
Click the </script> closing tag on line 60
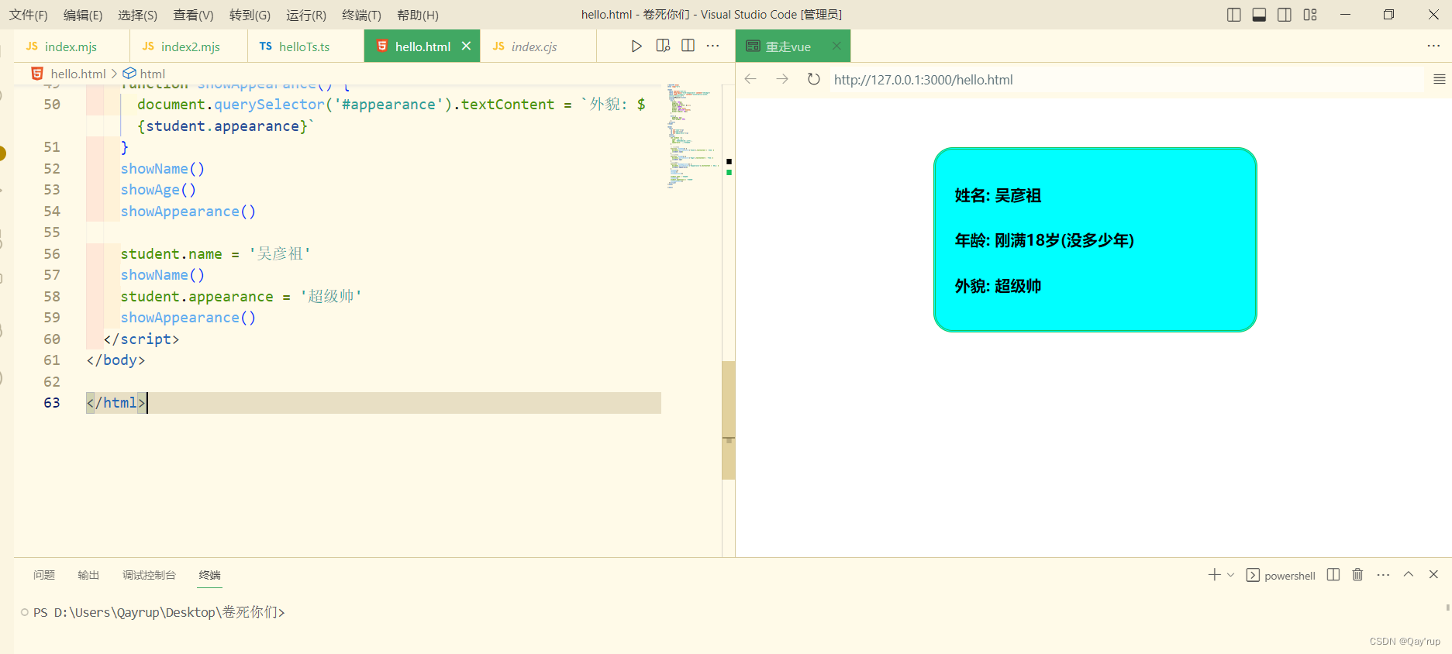point(141,339)
